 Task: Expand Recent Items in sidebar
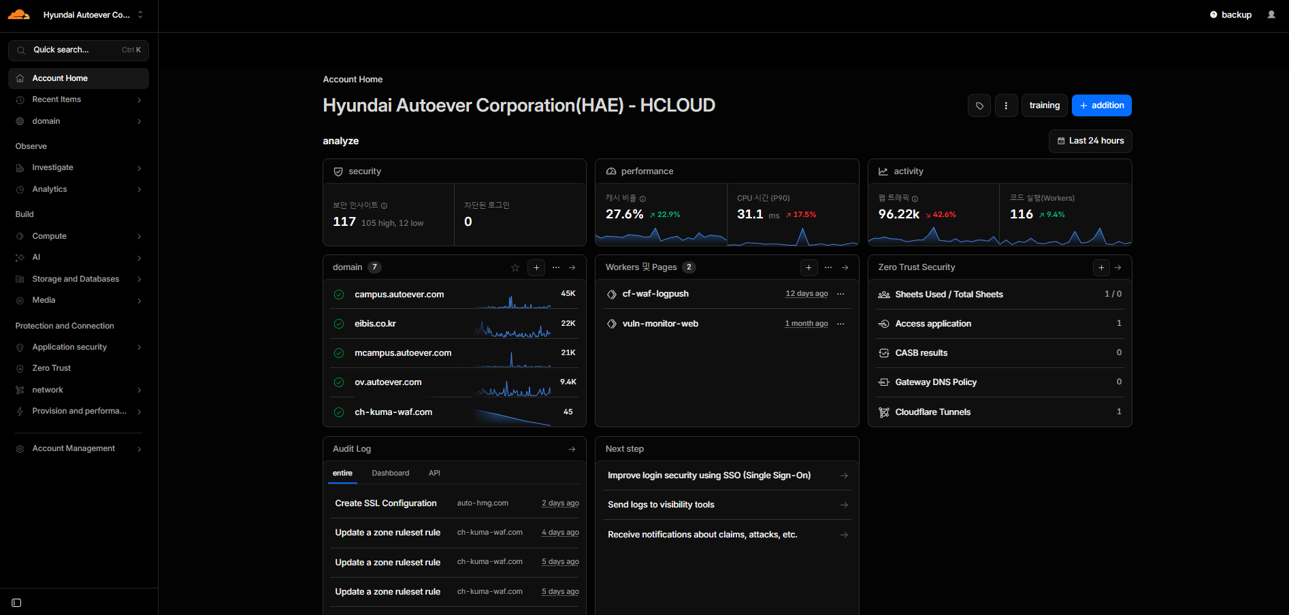pos(78,100)
